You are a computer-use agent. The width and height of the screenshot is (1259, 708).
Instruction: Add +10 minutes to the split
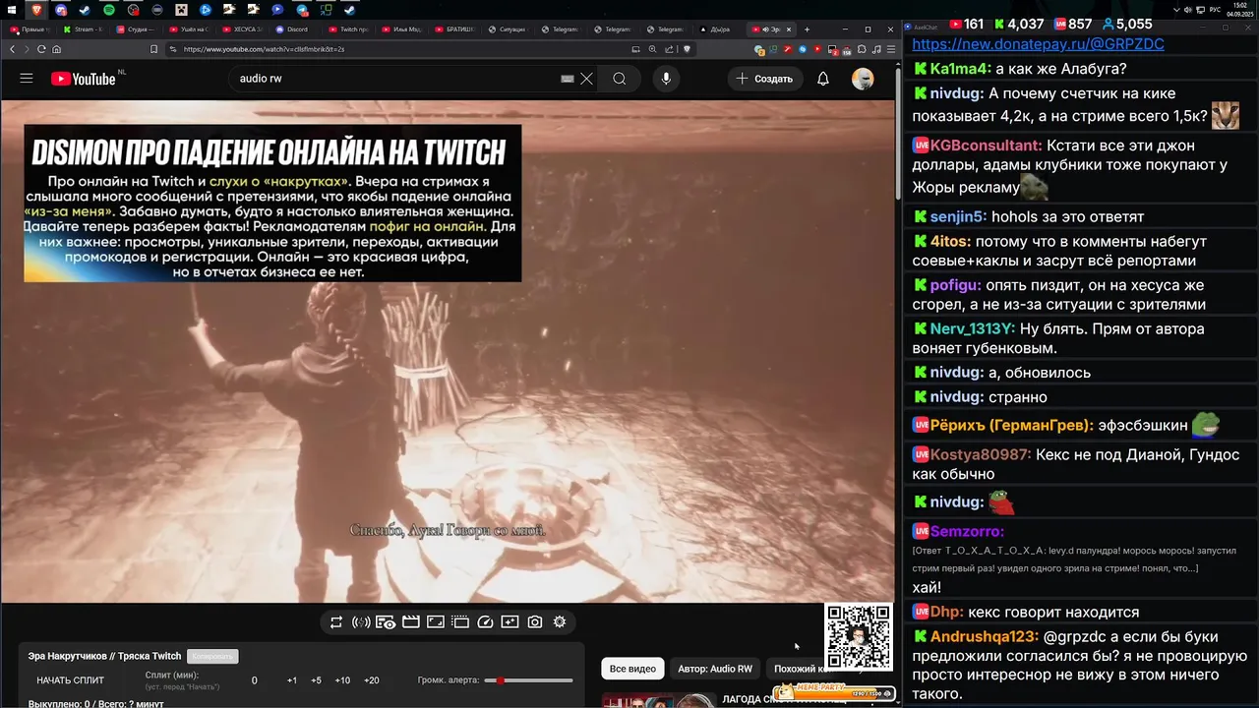point(342,680)
